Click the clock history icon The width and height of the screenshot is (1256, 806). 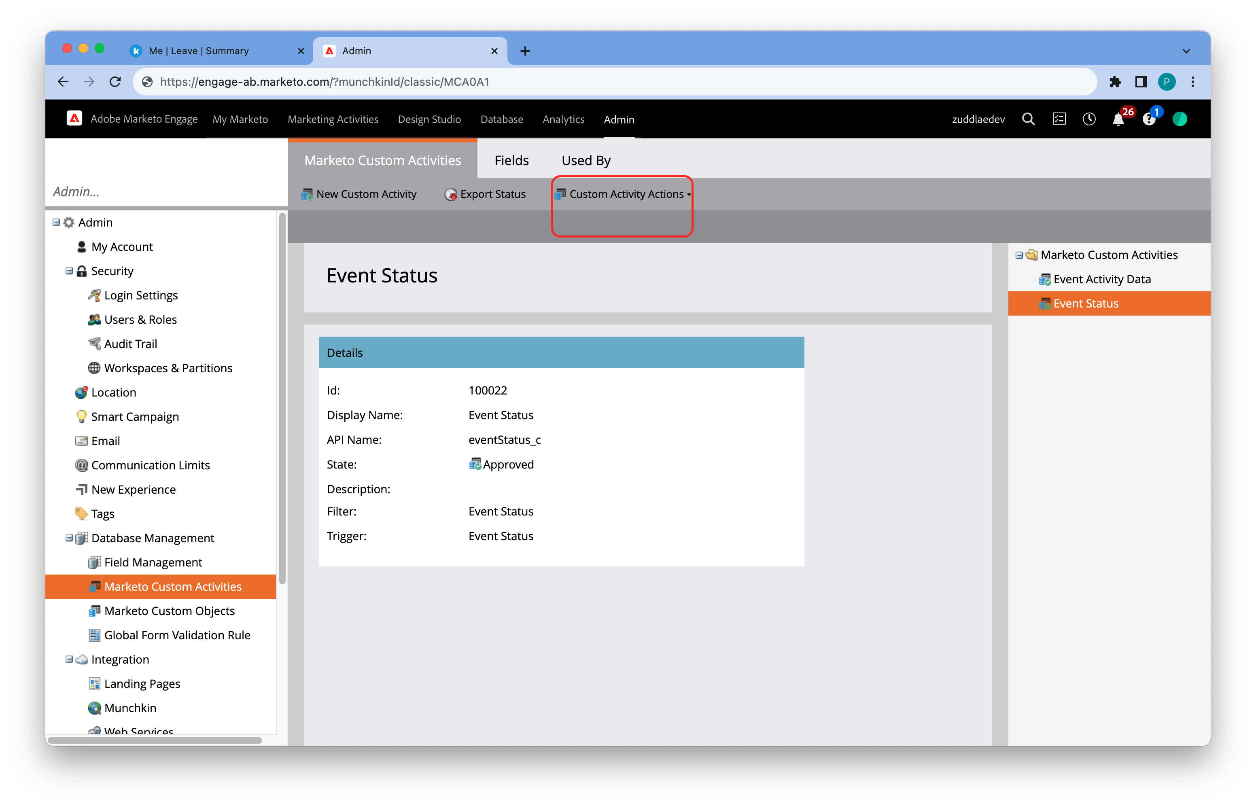pos(1089,119)
